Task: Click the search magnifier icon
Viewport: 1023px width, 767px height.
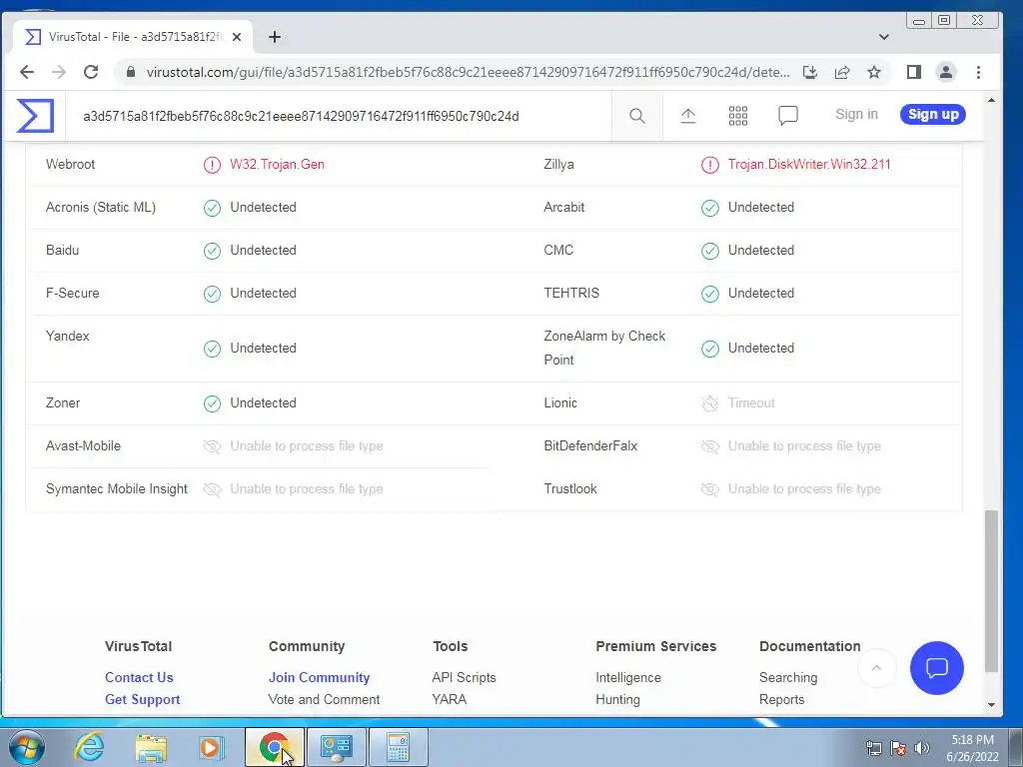Action: (636, 116)
